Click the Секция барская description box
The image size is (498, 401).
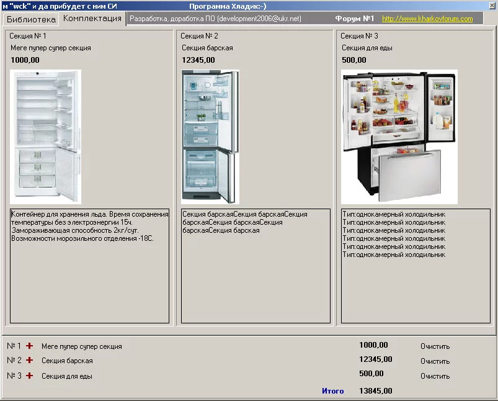(256, 266)
